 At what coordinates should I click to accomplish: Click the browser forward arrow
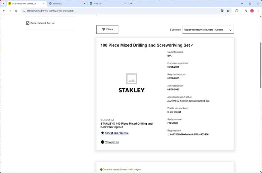pos(10,11)
